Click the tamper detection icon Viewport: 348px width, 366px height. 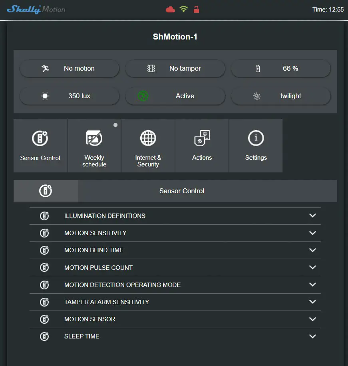[151, 68]
